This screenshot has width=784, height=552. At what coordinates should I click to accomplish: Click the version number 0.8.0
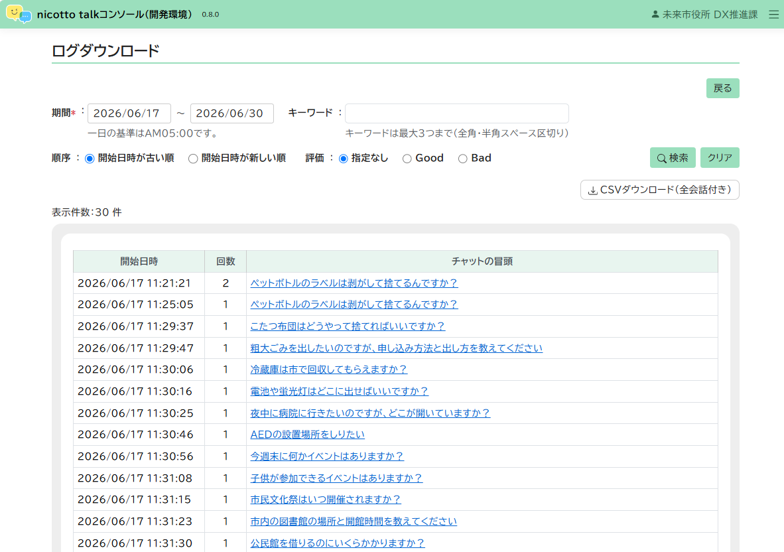[210, 15]
